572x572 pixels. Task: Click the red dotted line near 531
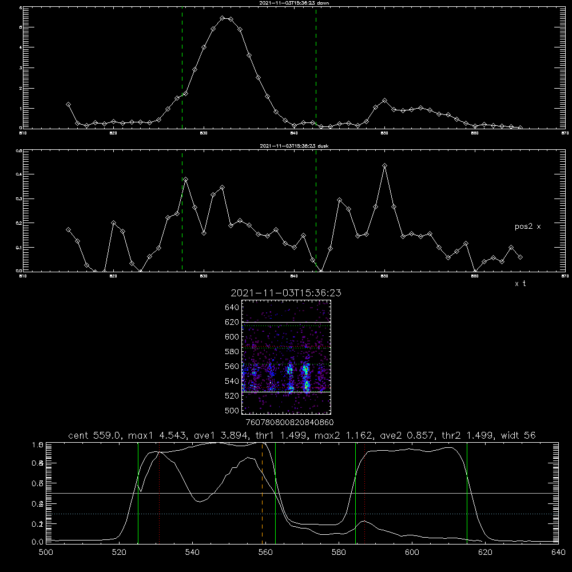point(160,493)
